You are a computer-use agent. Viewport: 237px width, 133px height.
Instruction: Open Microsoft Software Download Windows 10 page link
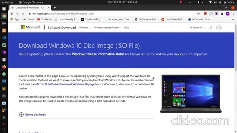click(x=65, y=84)
